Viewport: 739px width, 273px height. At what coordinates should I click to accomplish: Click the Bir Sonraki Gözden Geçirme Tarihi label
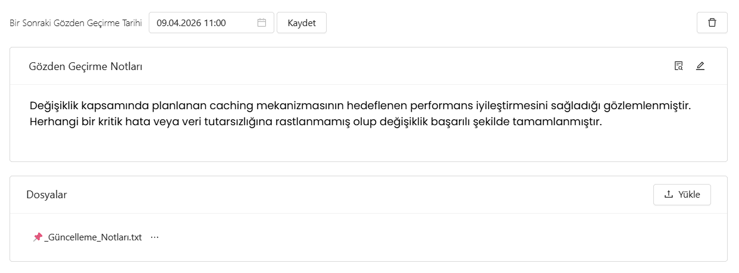point(76,23)
